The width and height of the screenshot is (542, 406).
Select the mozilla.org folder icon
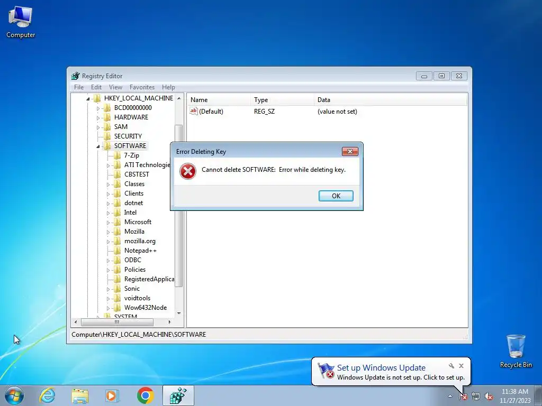coord(117,241)
